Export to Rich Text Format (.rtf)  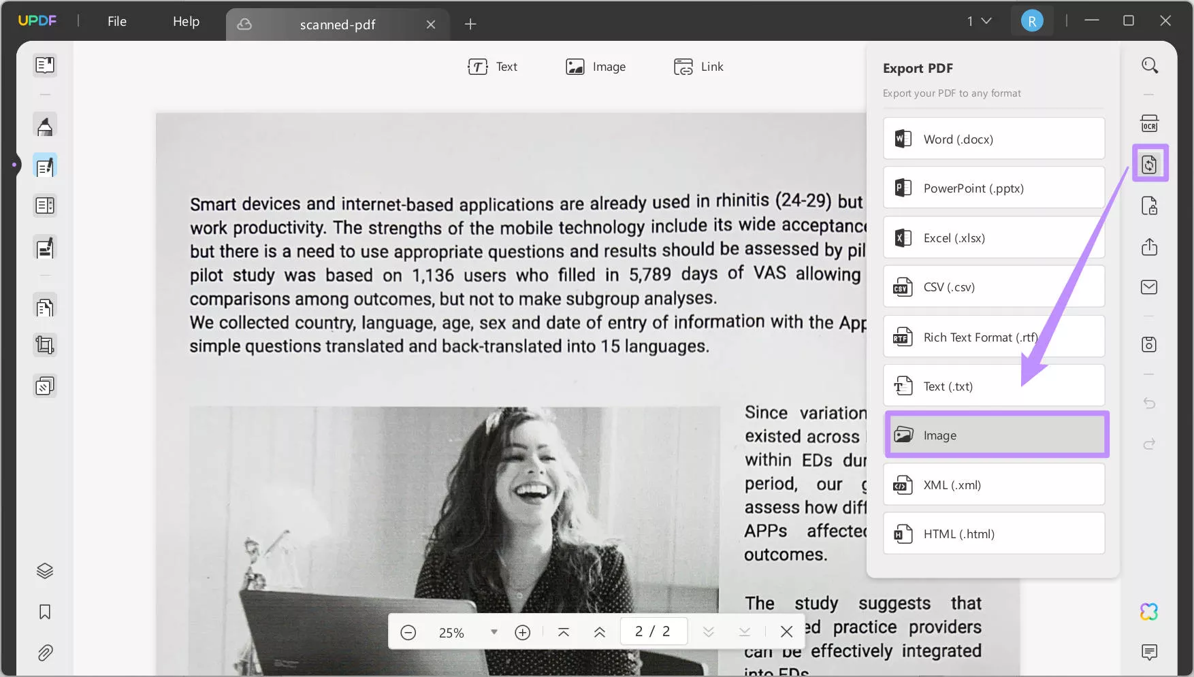(994, 337)
